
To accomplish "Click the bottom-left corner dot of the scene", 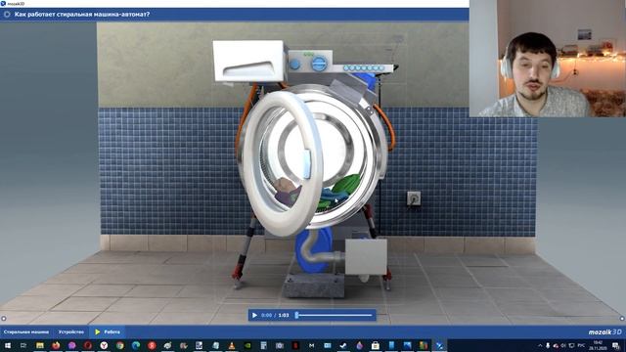I will (x=4, y=319).
